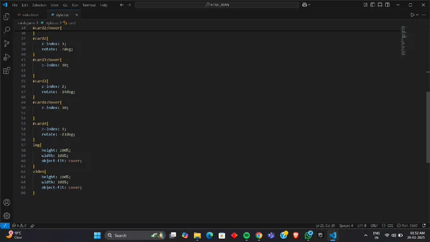Open errors and warnings count
This screenshot has height=242, width=430.
point(19,226)
